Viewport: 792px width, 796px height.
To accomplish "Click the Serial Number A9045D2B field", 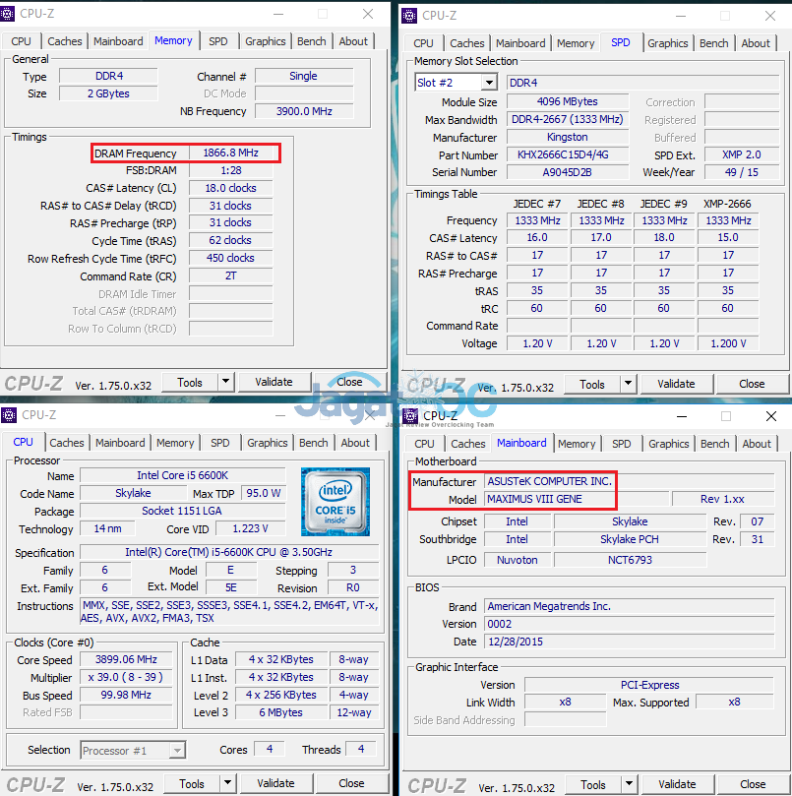I will point(568,172).
